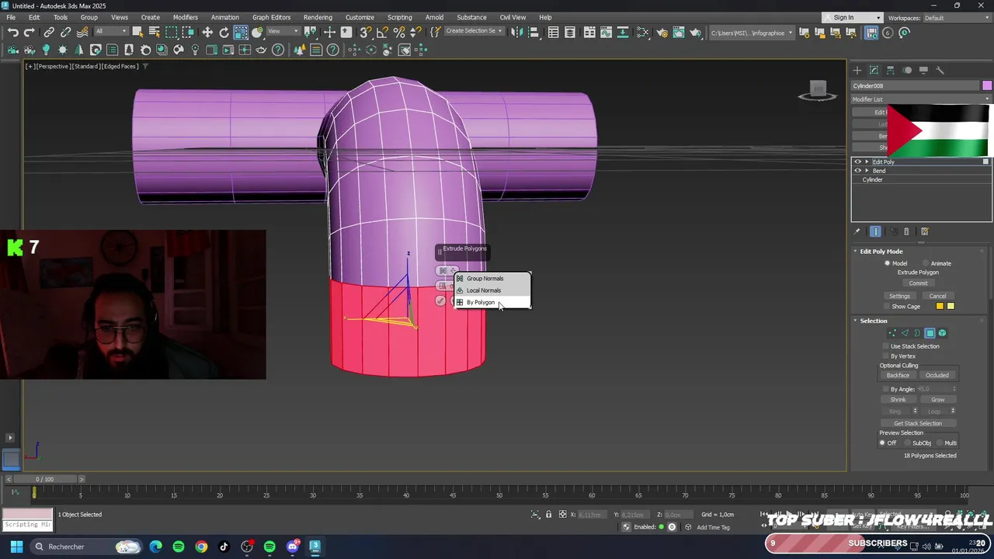Open Google Chrome from the taskbar

pyautogui.click(x=201, y=547)
